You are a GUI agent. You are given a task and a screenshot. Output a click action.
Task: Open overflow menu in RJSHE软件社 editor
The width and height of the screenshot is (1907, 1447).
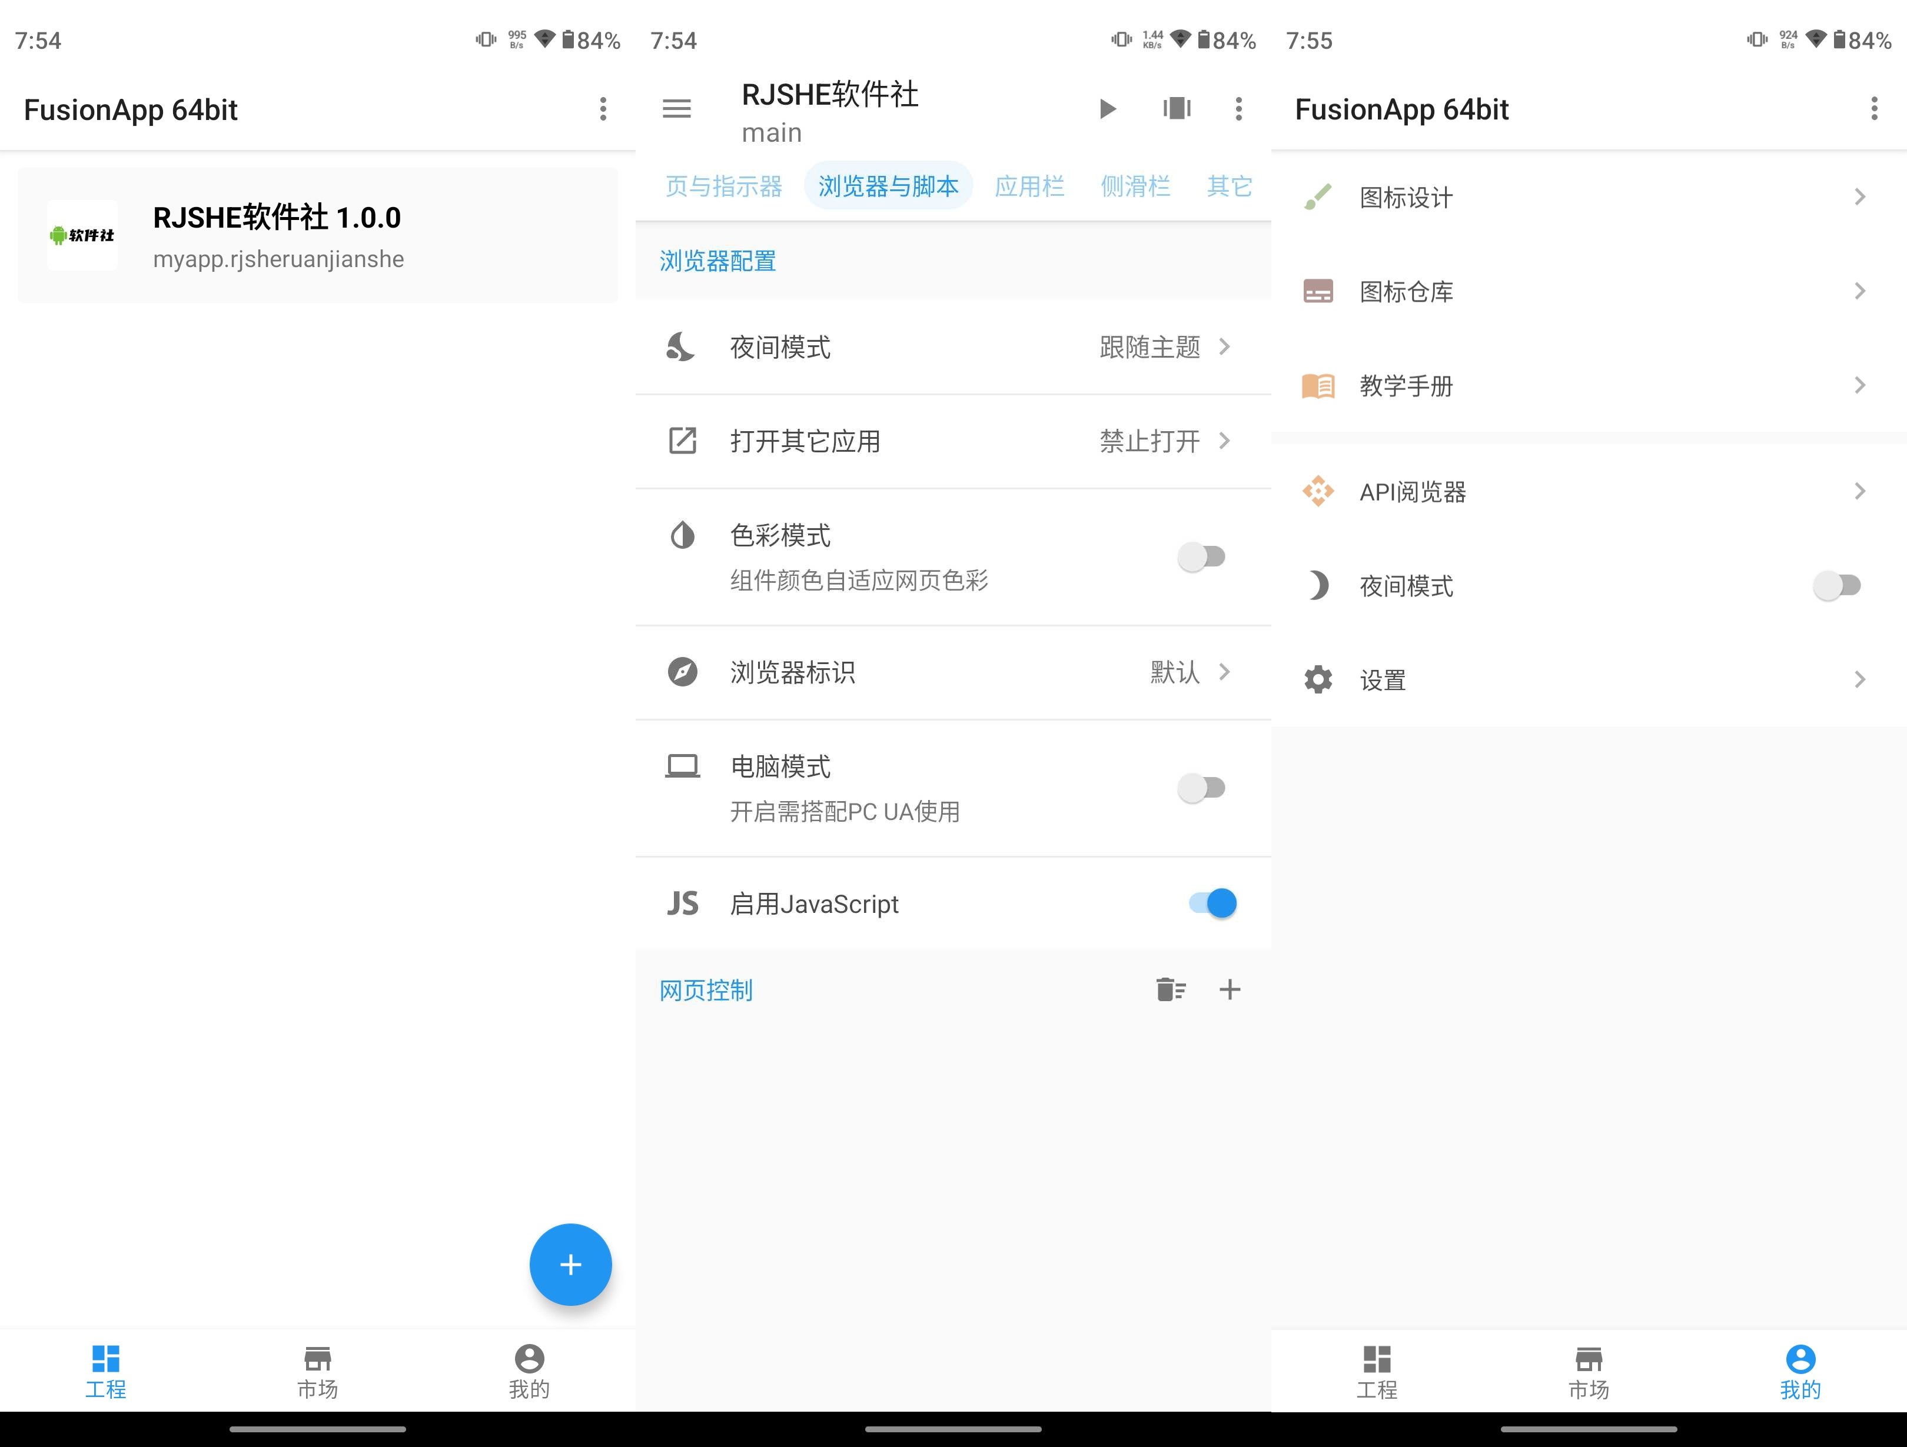point(1239,109)
